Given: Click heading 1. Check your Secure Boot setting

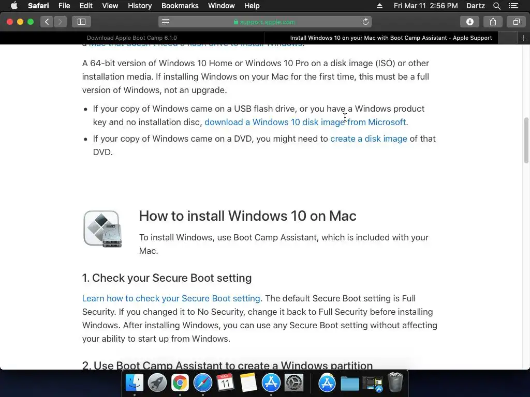Looking at the screenshot, I should coord(167,278).
